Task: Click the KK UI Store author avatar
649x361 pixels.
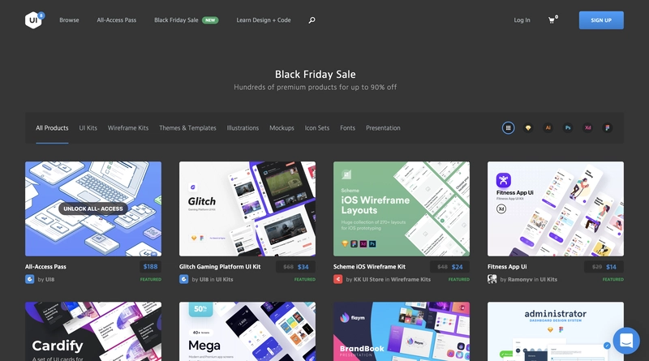Action: click(x=337, y=279)
